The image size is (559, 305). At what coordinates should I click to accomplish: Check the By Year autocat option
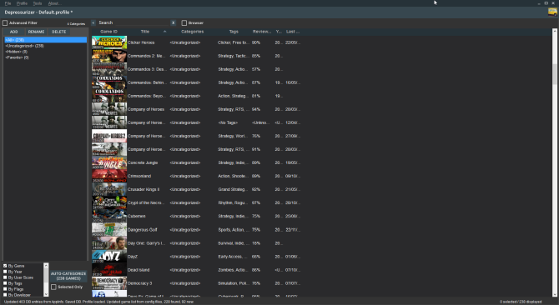click(5, 272)
